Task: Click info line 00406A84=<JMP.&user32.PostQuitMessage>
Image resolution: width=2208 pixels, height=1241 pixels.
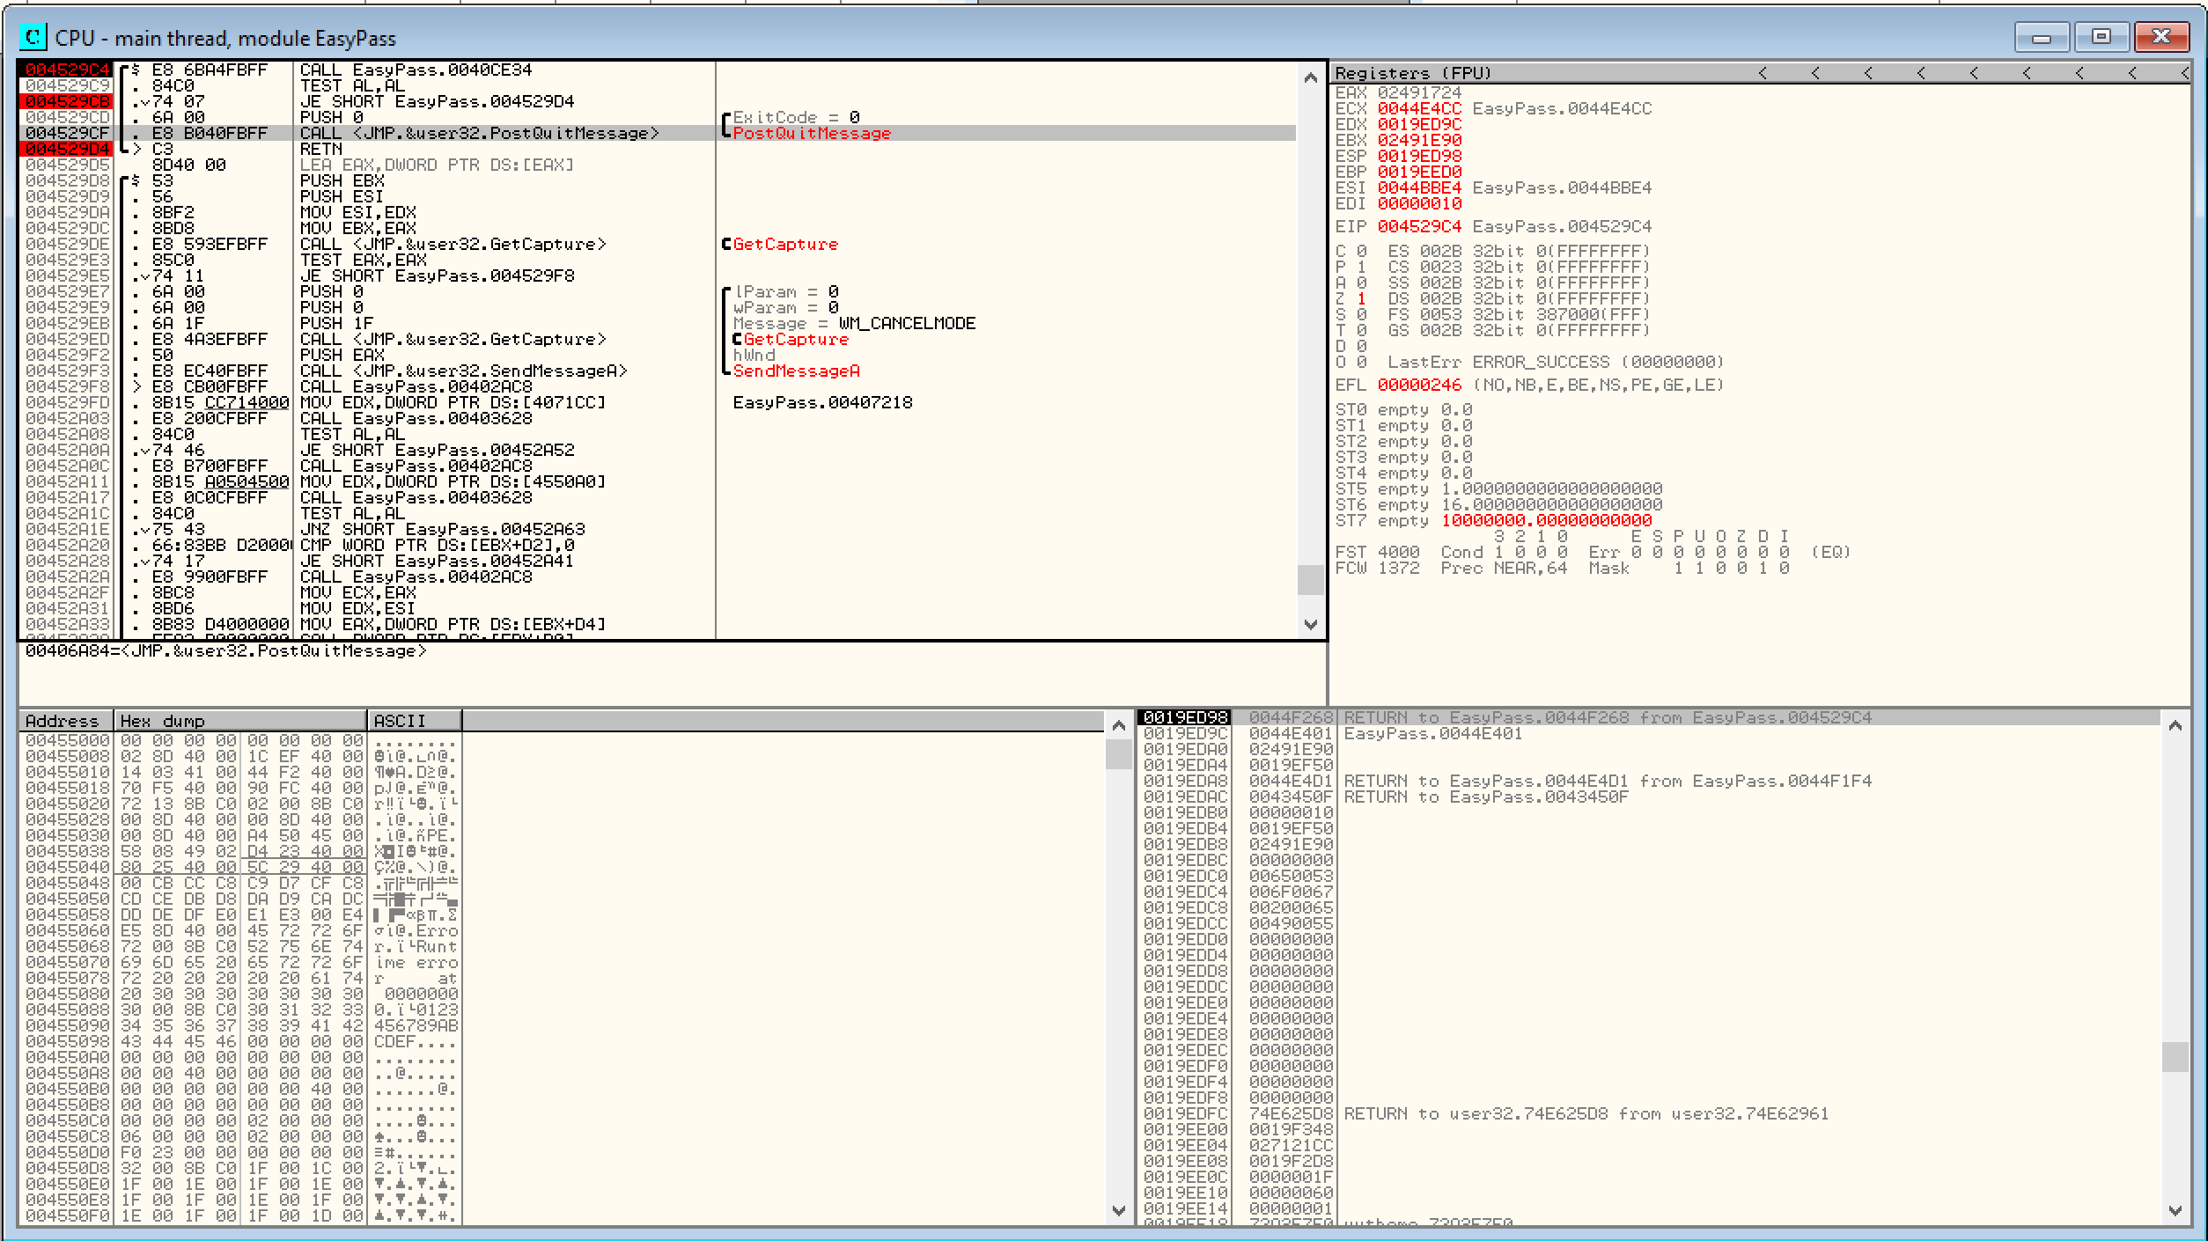Action: click(226, 650)
